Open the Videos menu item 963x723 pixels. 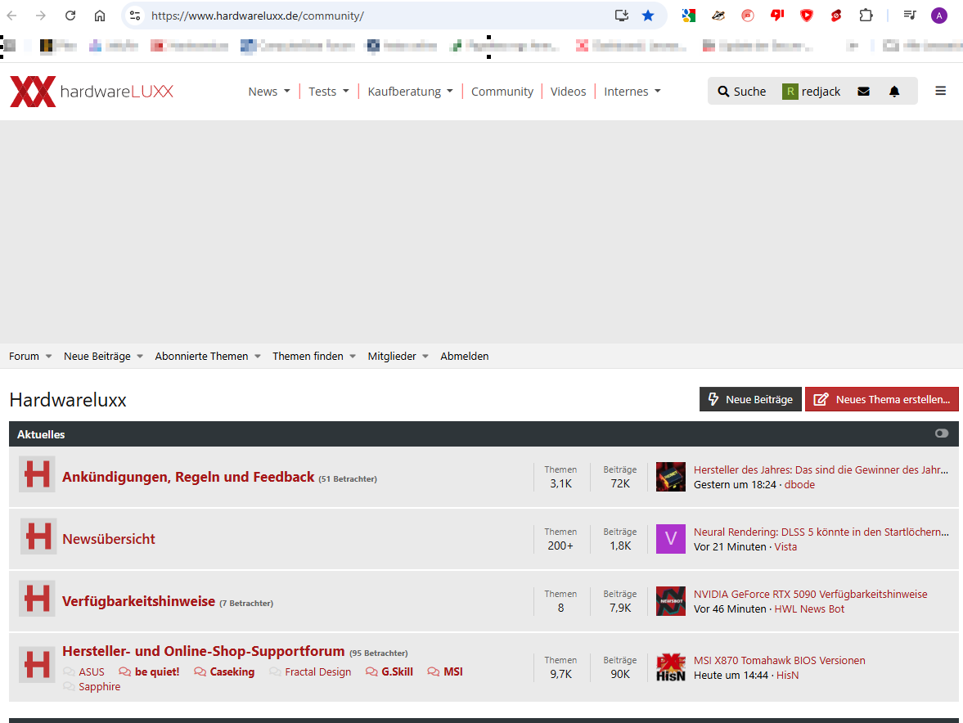(x=568, y=92)
